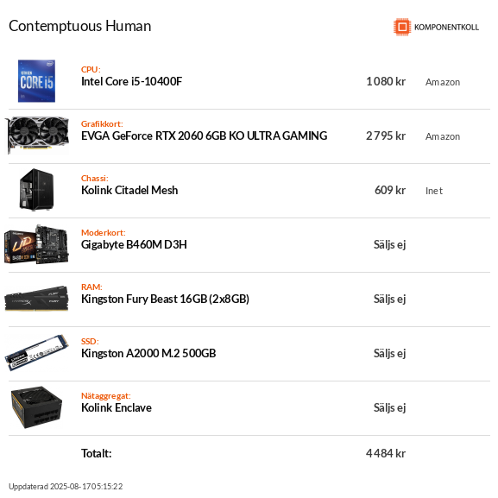The image size is (498, 498).
Task: Open the Gigabyte B460M D3H product link
Action: (x=134, y=244)
